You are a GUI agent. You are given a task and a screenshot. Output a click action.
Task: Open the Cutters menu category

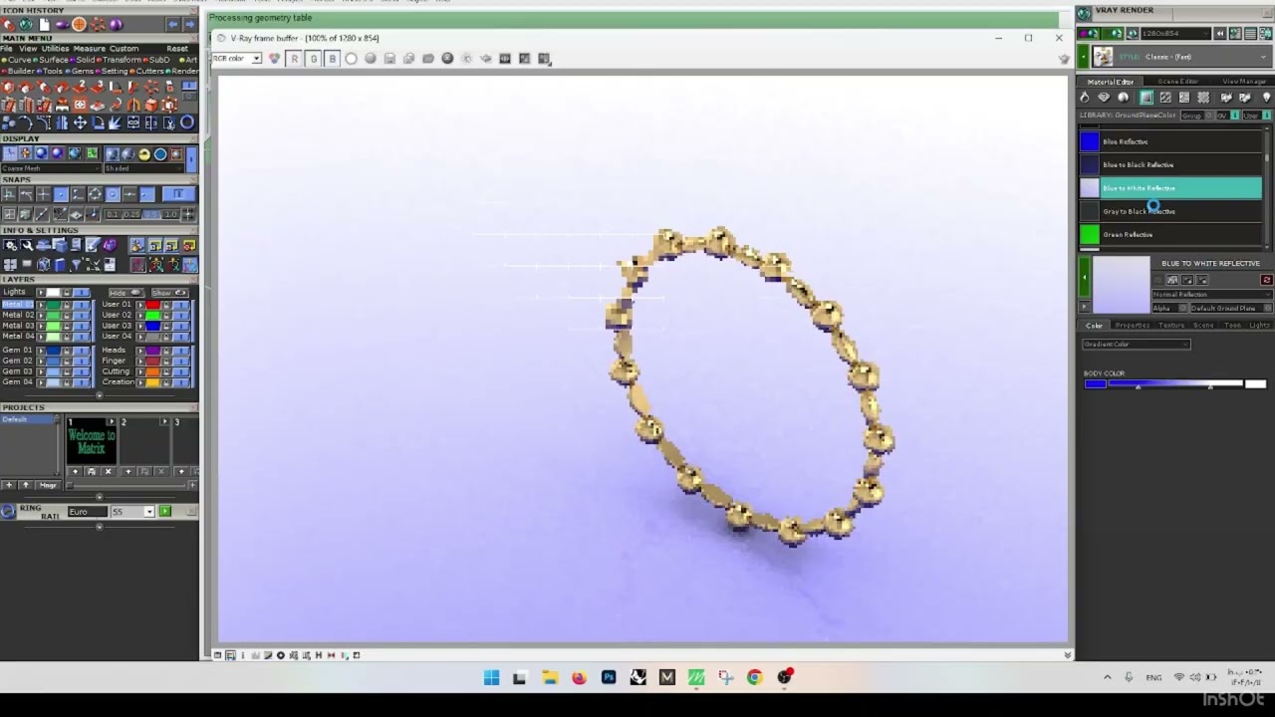click(149, 72)
